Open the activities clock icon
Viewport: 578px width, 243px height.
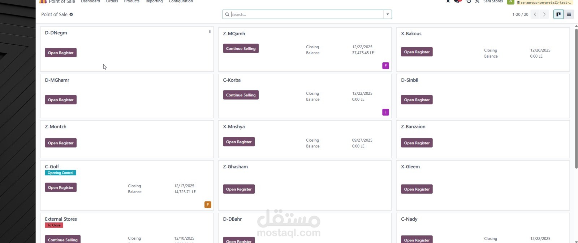point(469,1)
